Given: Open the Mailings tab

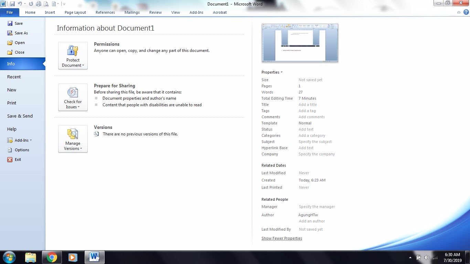Looking at the screenshot, I should tap(132, 12).
